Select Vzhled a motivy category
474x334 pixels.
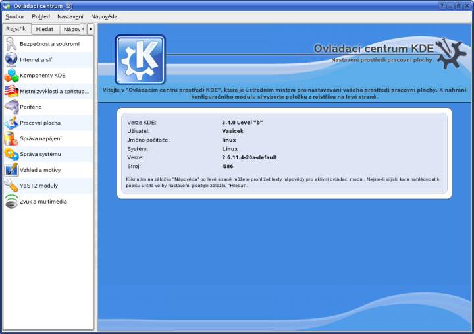48,170
